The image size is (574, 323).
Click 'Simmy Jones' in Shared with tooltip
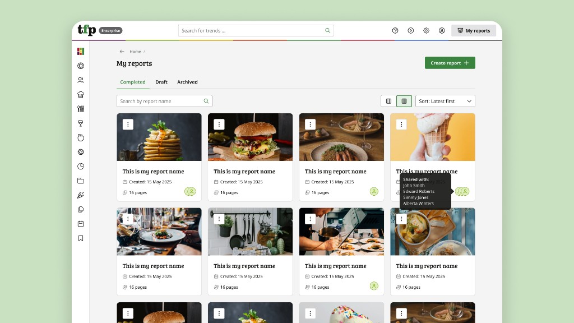pyautogui.click(x=415, y=197)
